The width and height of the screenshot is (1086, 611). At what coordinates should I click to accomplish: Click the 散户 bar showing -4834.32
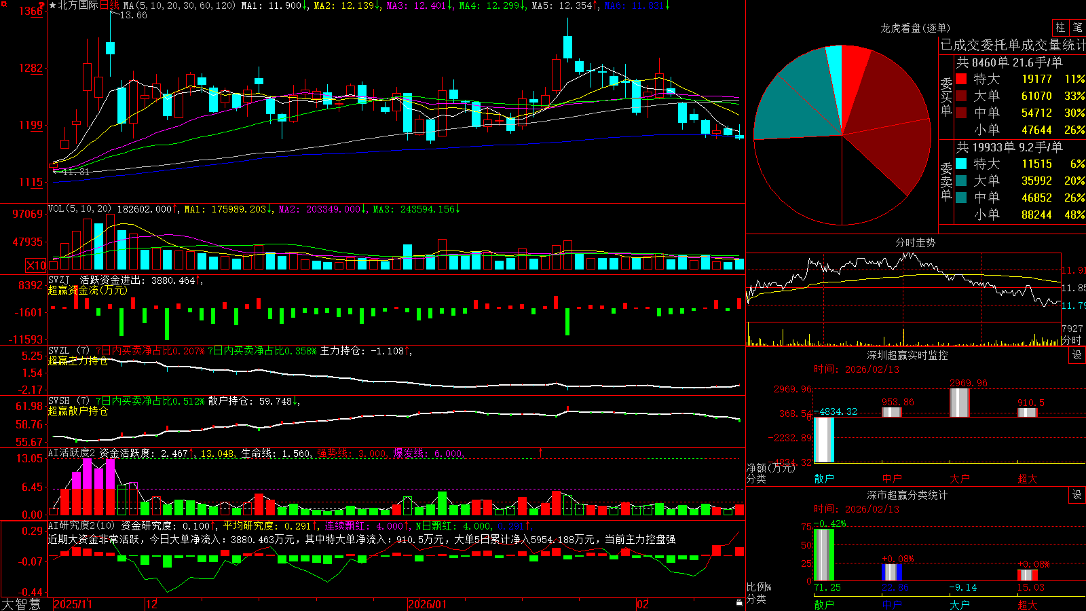(x=824, y=440)
